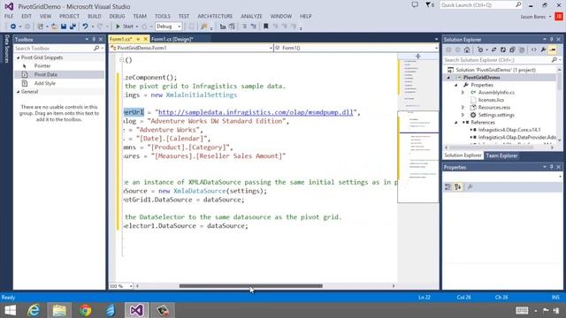Screen dimensions: 566x318
Task: Click the Refresh icon in Solution Explorer
Action: coord(503,49)
